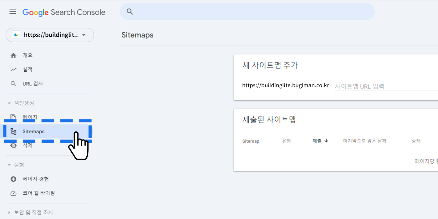438x219 pixels.
Task: Click the home icon next to 개요
Action: click(13, 55)
